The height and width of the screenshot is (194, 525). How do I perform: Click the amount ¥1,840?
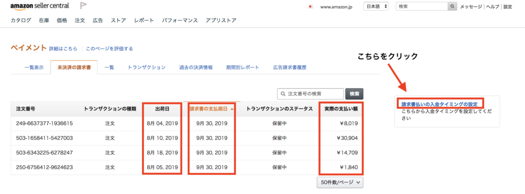349,167
